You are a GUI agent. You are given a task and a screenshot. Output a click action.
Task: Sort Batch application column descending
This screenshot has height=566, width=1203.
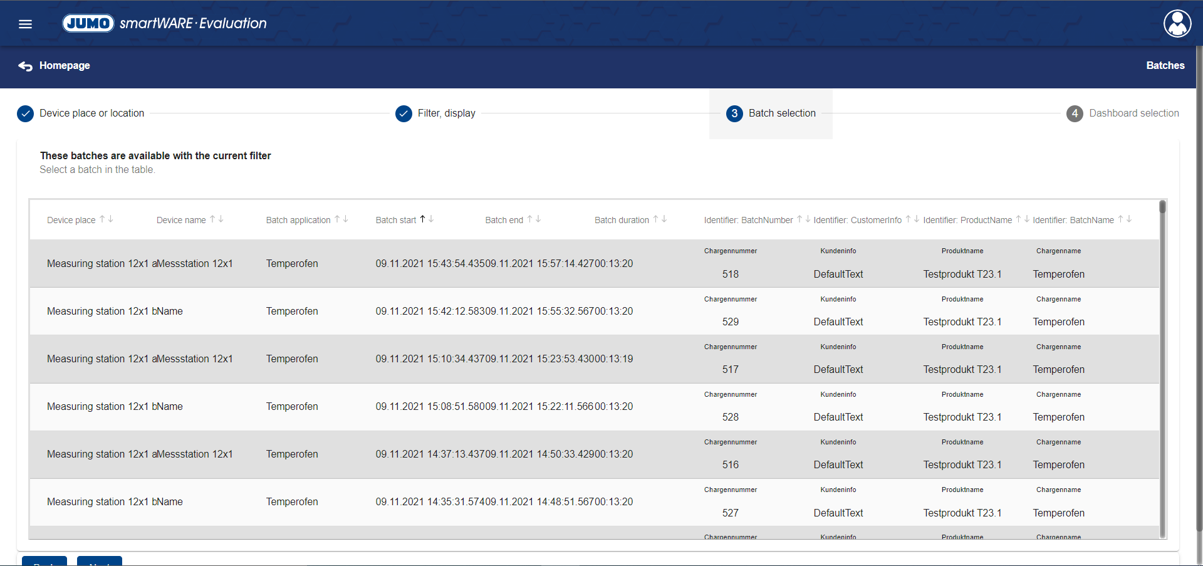(x=346, y=219)
